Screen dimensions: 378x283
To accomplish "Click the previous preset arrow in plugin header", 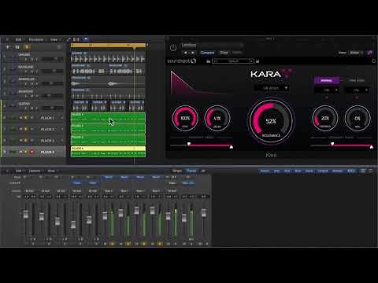I will [x=186, y=53].
